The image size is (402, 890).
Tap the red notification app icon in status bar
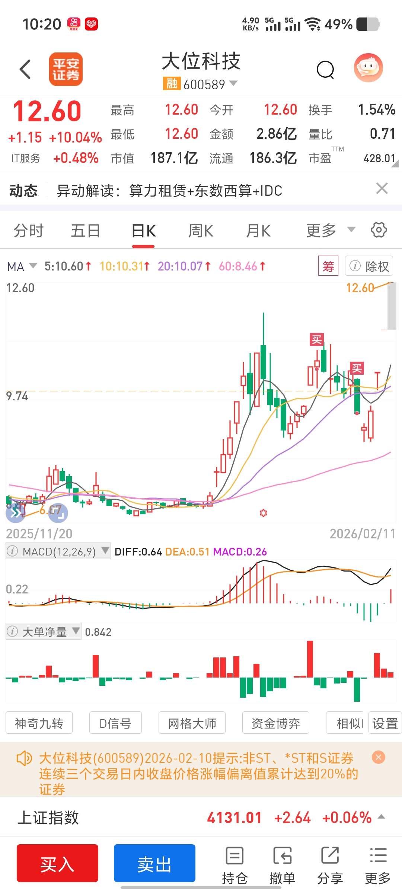coord(91,24)
